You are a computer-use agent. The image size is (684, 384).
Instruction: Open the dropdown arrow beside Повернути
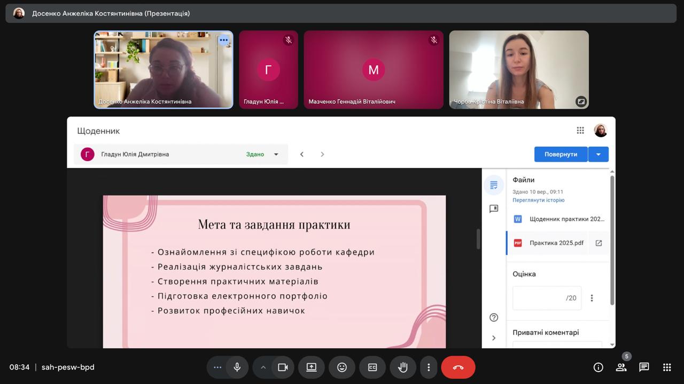598,155
